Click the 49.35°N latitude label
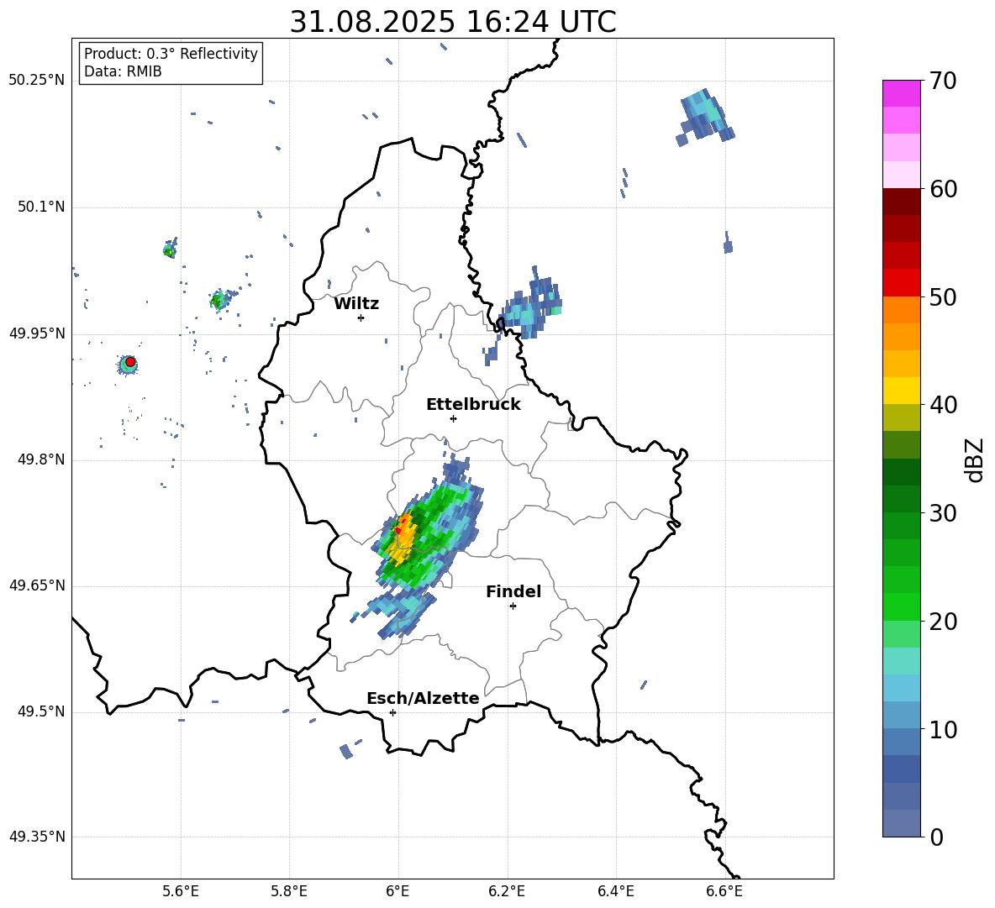 click(37, 837)
